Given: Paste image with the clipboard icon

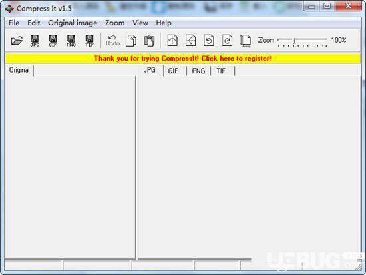Looking at the screenshot, I should click(149, 41).
